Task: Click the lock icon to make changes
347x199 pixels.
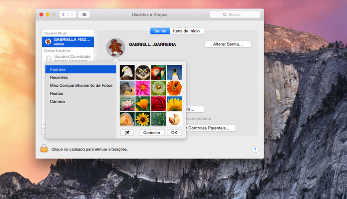Action: pos(44,149)
